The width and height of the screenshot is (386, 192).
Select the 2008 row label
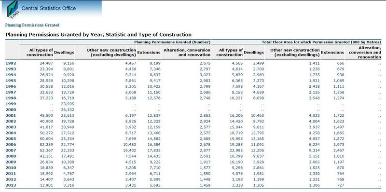(11, 156)
